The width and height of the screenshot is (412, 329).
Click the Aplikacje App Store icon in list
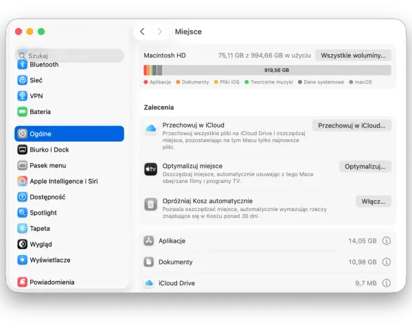click(149, 241)
